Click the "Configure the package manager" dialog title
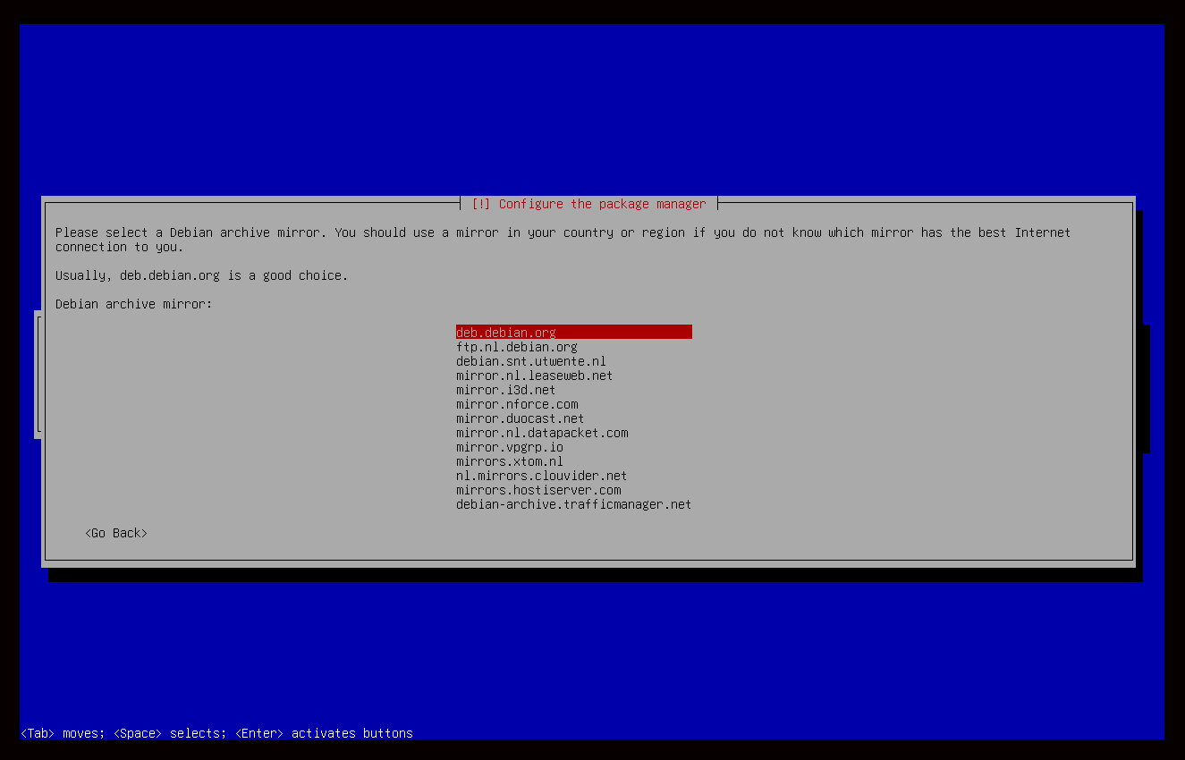Image resolution: width=1185 pixels, height=760 pixels. click(602, 204)
